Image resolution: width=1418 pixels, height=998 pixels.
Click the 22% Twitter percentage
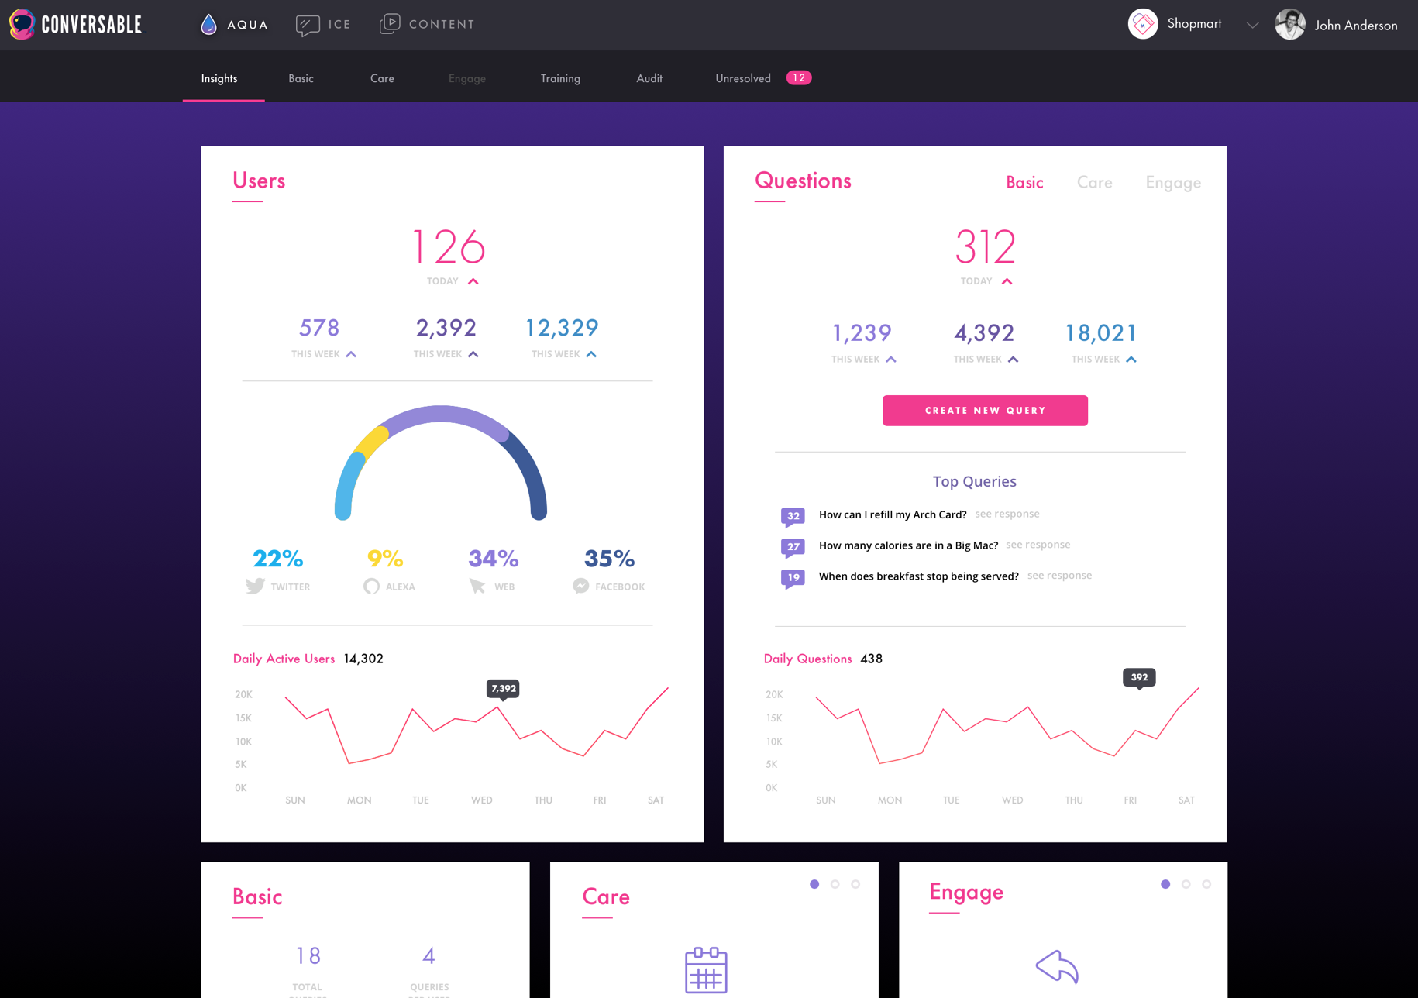[x=277, y=558]
